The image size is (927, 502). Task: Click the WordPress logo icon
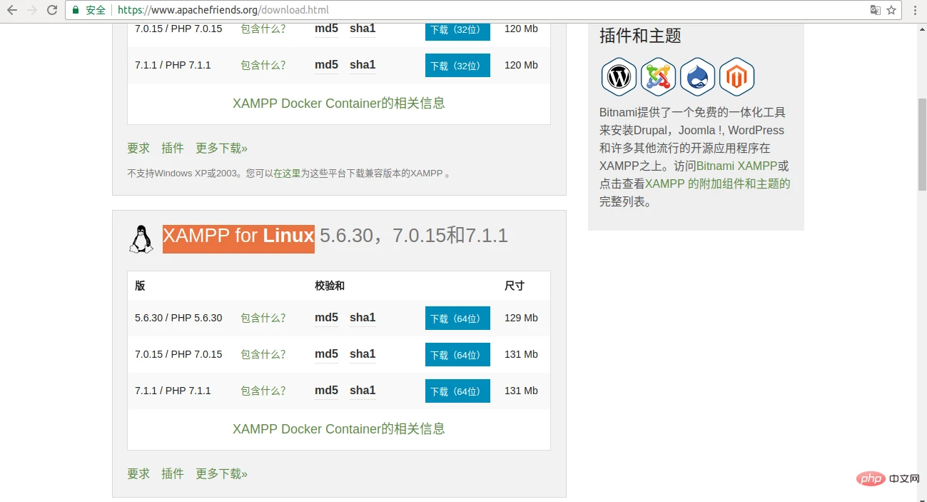(619, 77)
